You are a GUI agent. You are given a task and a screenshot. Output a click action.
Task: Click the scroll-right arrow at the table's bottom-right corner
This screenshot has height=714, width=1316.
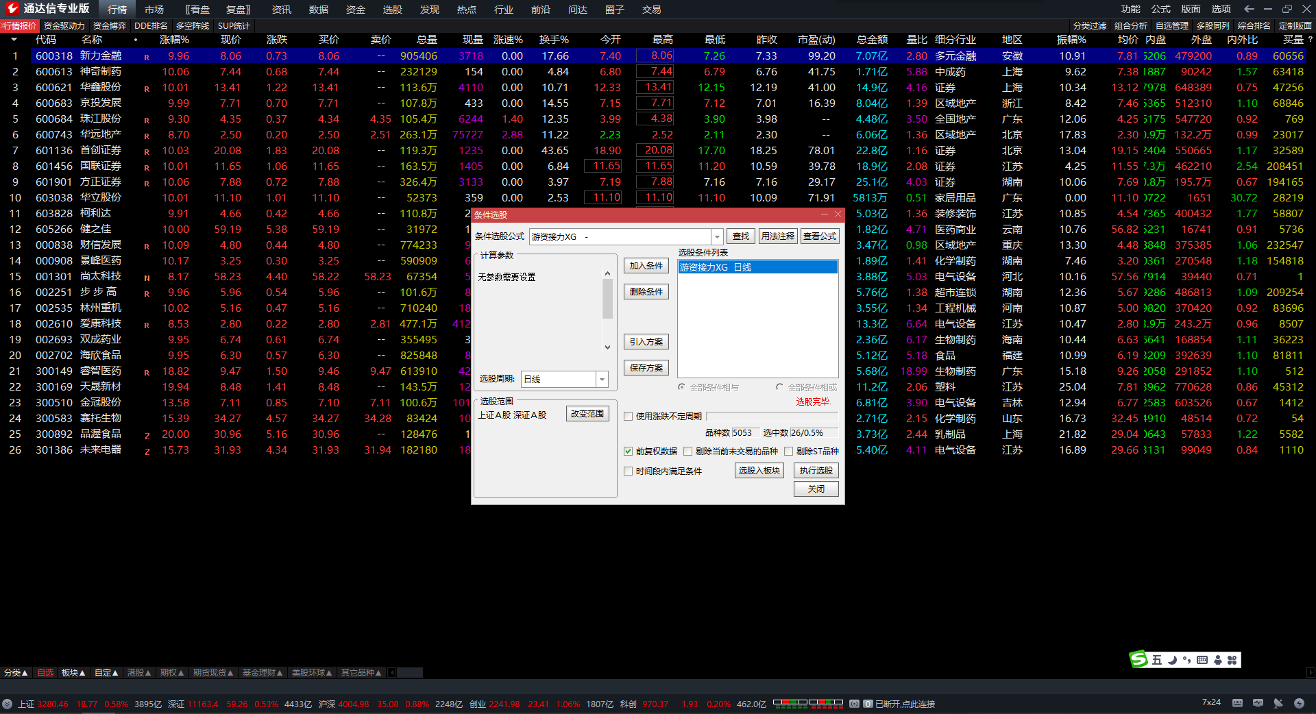click(1311, 673)
